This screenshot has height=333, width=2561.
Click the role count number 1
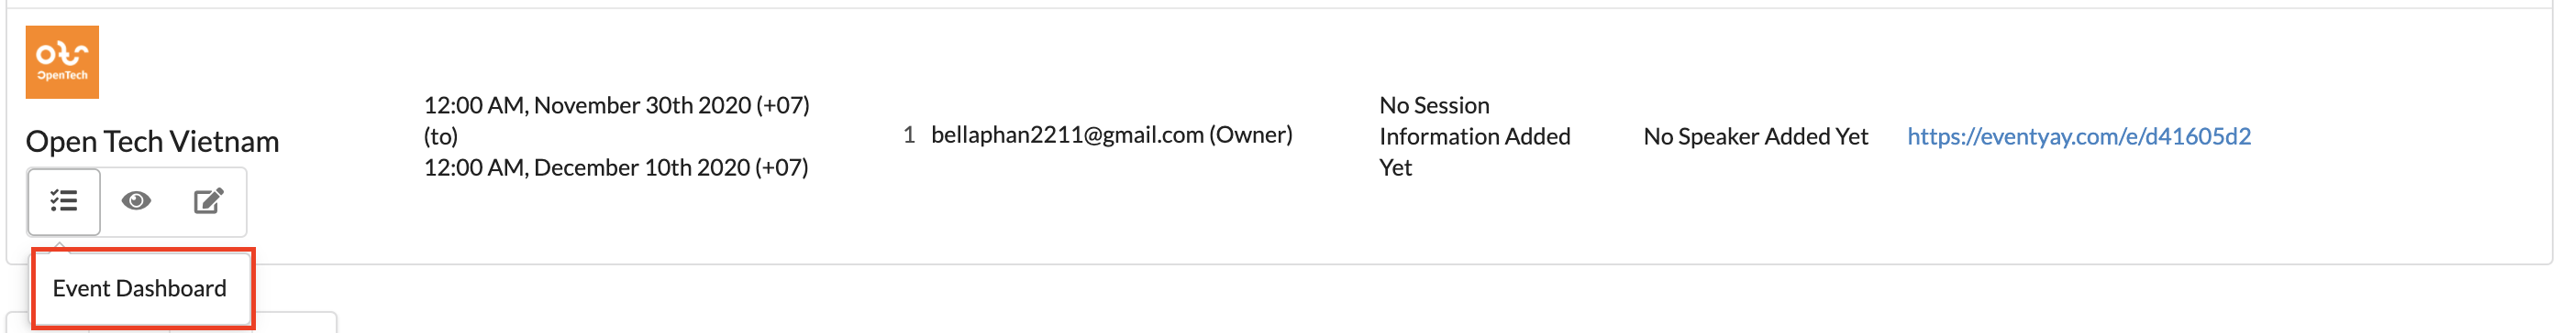click(909, 134)
